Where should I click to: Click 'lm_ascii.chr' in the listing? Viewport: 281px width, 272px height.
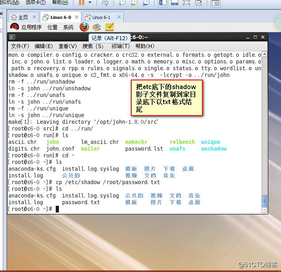(100, 142)
